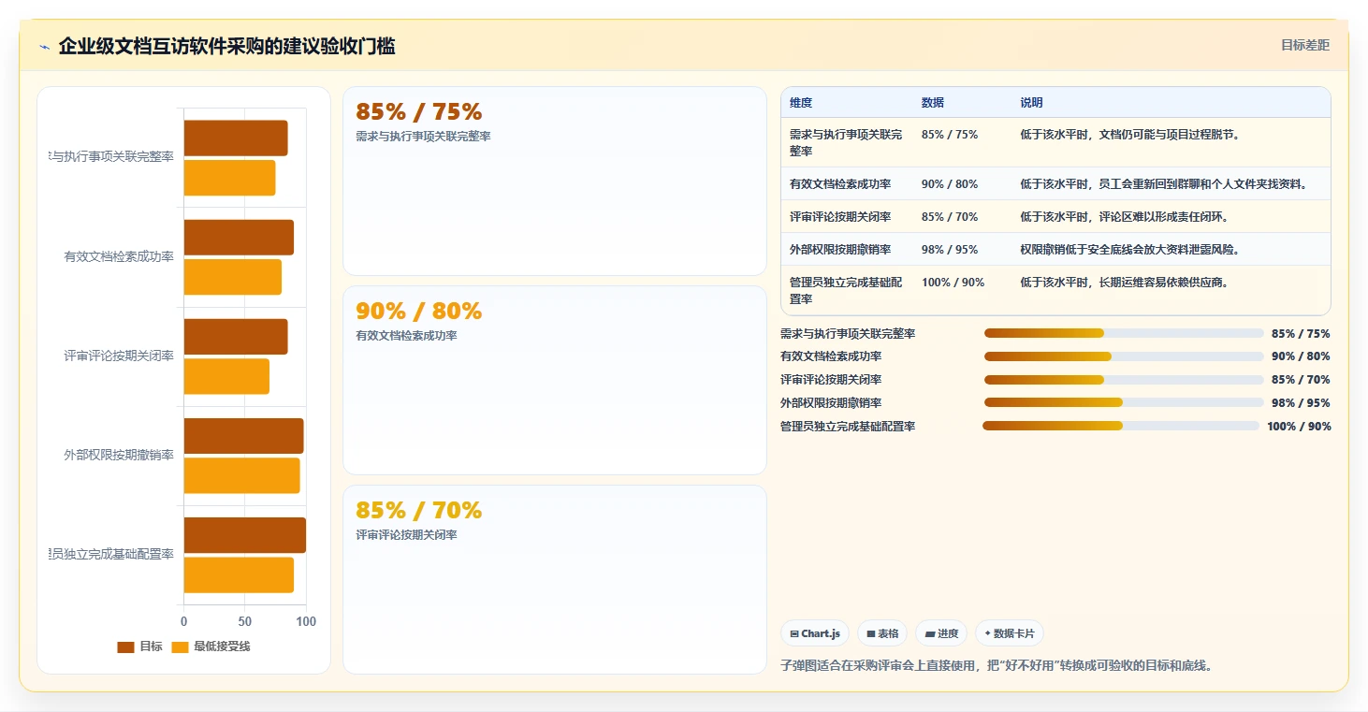Screen dimensions: 1368x712
Task: Click the note 低于该水平时，长期运维容易依赖供应商。
Action: pos(1125,282)
